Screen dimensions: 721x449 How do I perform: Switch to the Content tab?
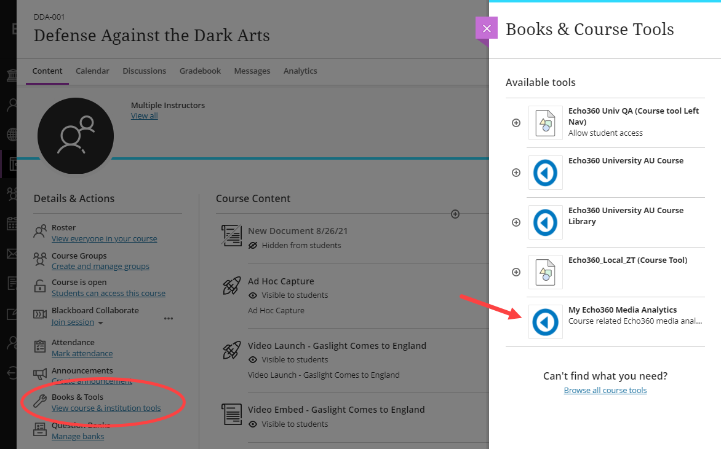click(x=47, y=71)
